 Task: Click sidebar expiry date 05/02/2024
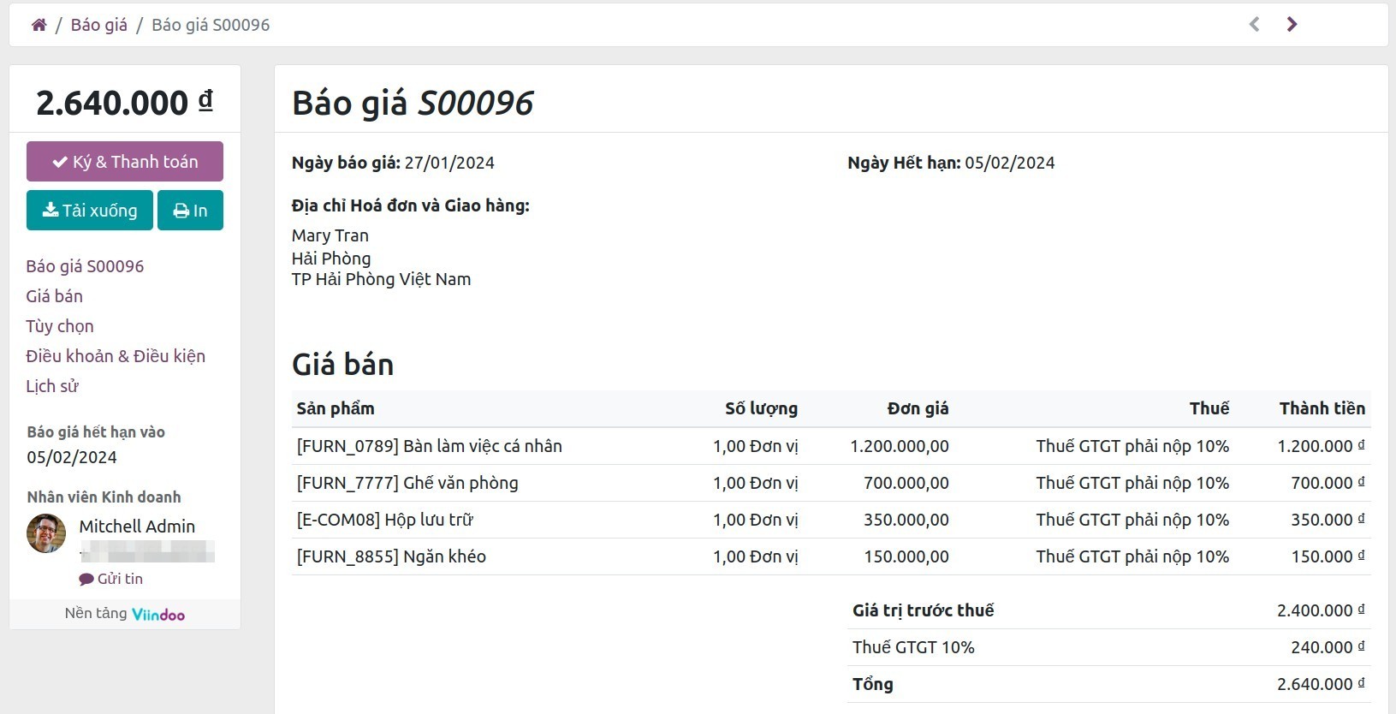(72, 457)
